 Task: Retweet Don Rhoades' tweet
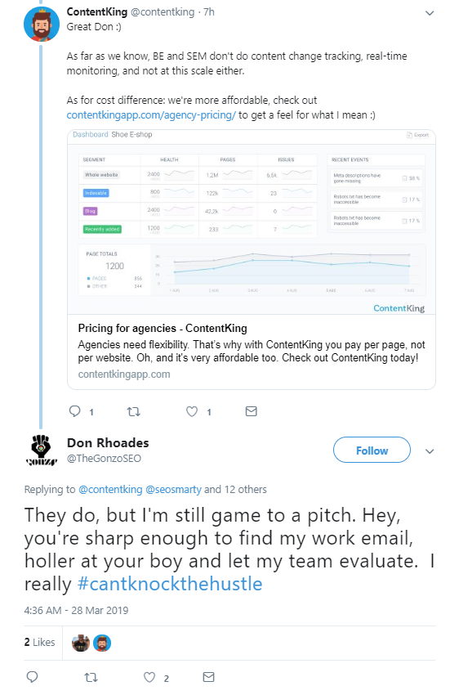(x=91, y=677)
